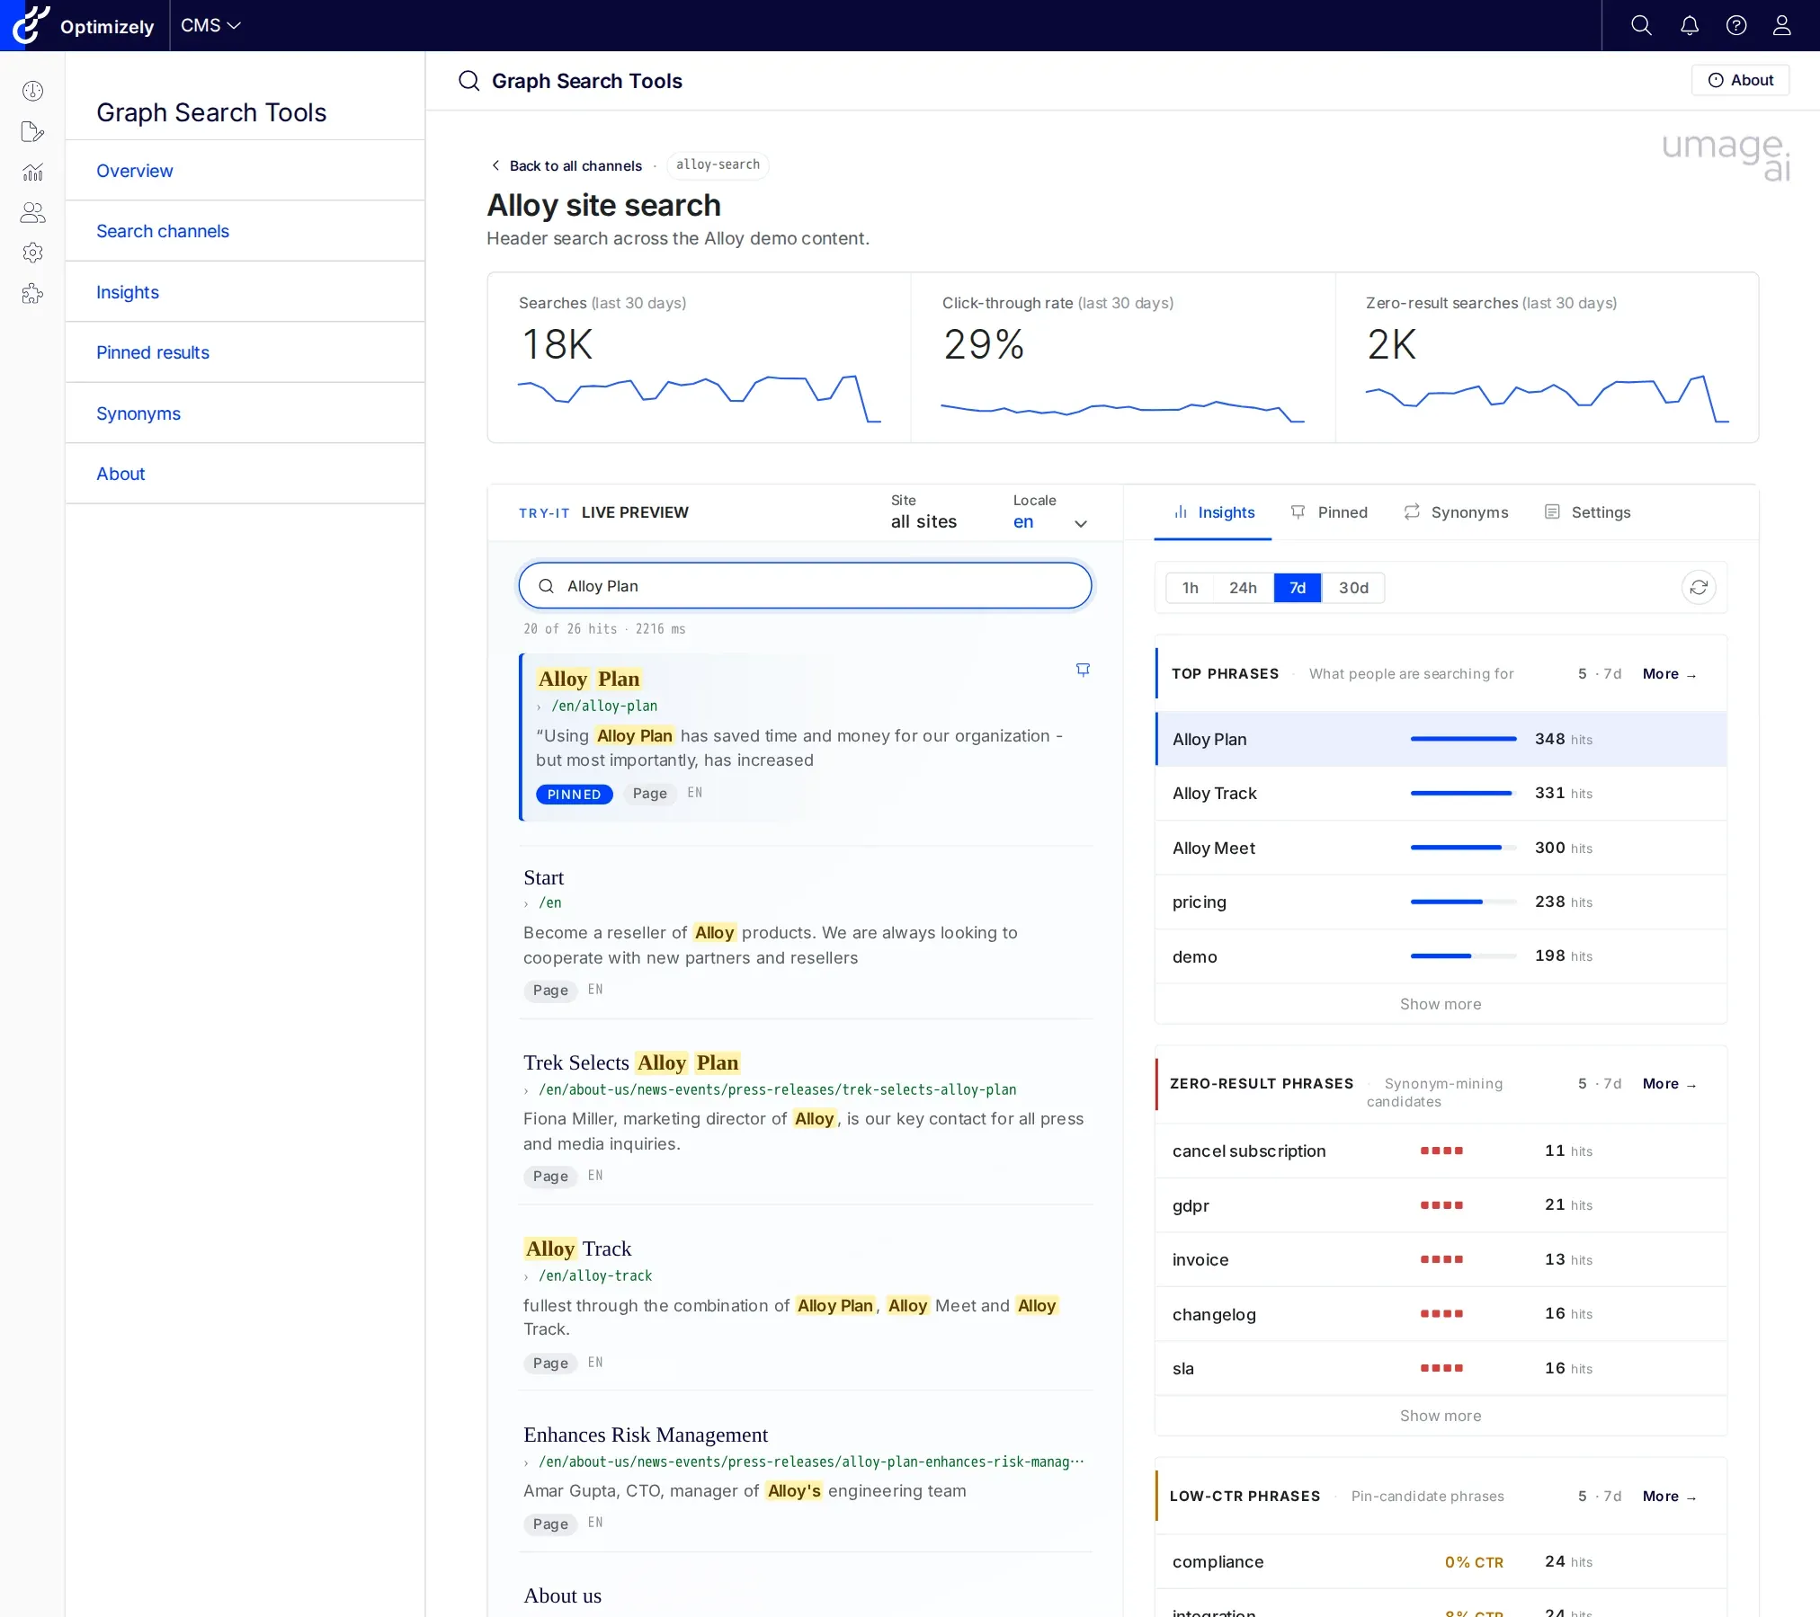Select the compliance low-CTR row

[1441, 1562]
